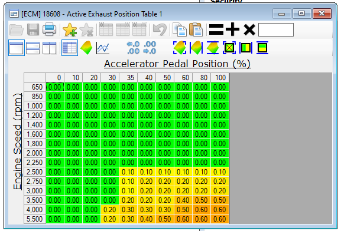341x231 pixels.
Task: Click the third table compare icon
Action: point(139,29)
